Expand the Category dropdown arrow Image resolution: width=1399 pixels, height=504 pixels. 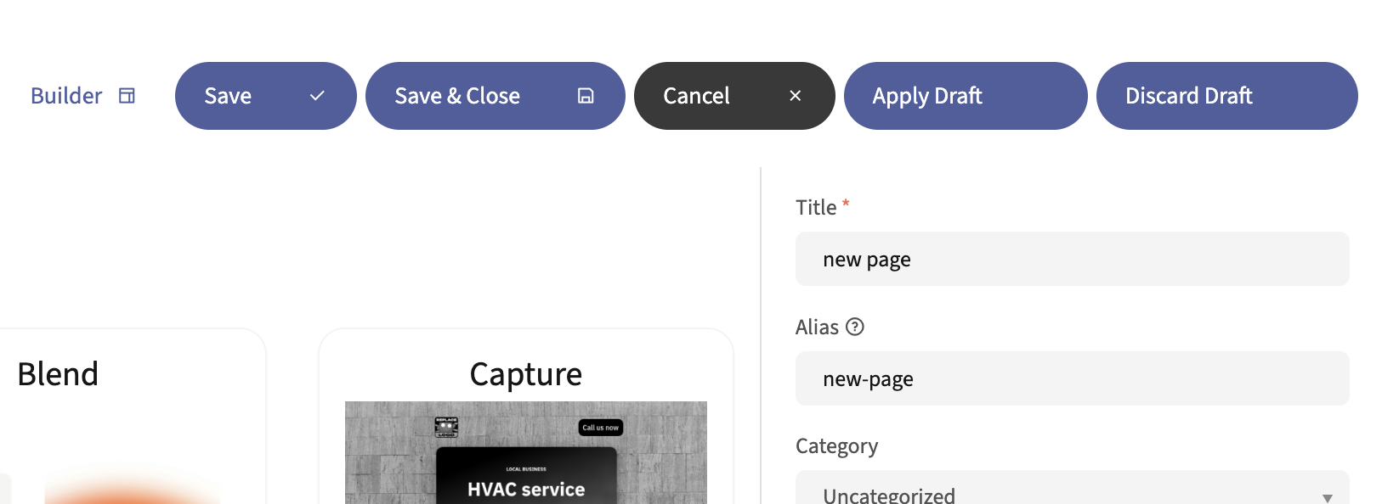pos(1327,497)
